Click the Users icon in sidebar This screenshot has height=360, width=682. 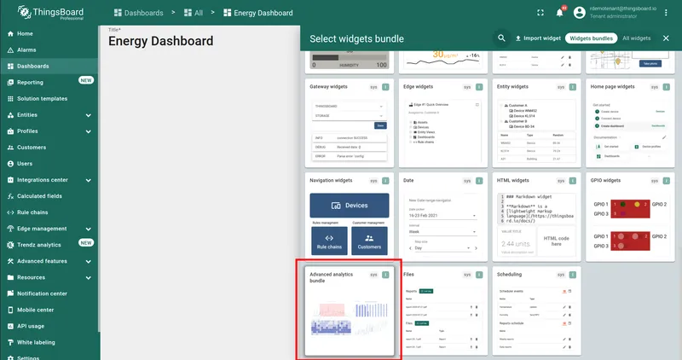coord(10,164)
